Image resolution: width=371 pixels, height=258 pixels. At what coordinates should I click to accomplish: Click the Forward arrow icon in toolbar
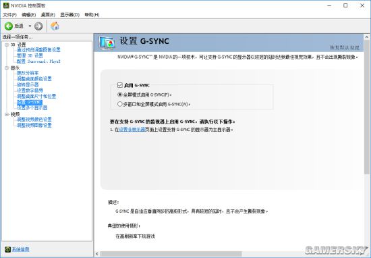pos(38,26)
